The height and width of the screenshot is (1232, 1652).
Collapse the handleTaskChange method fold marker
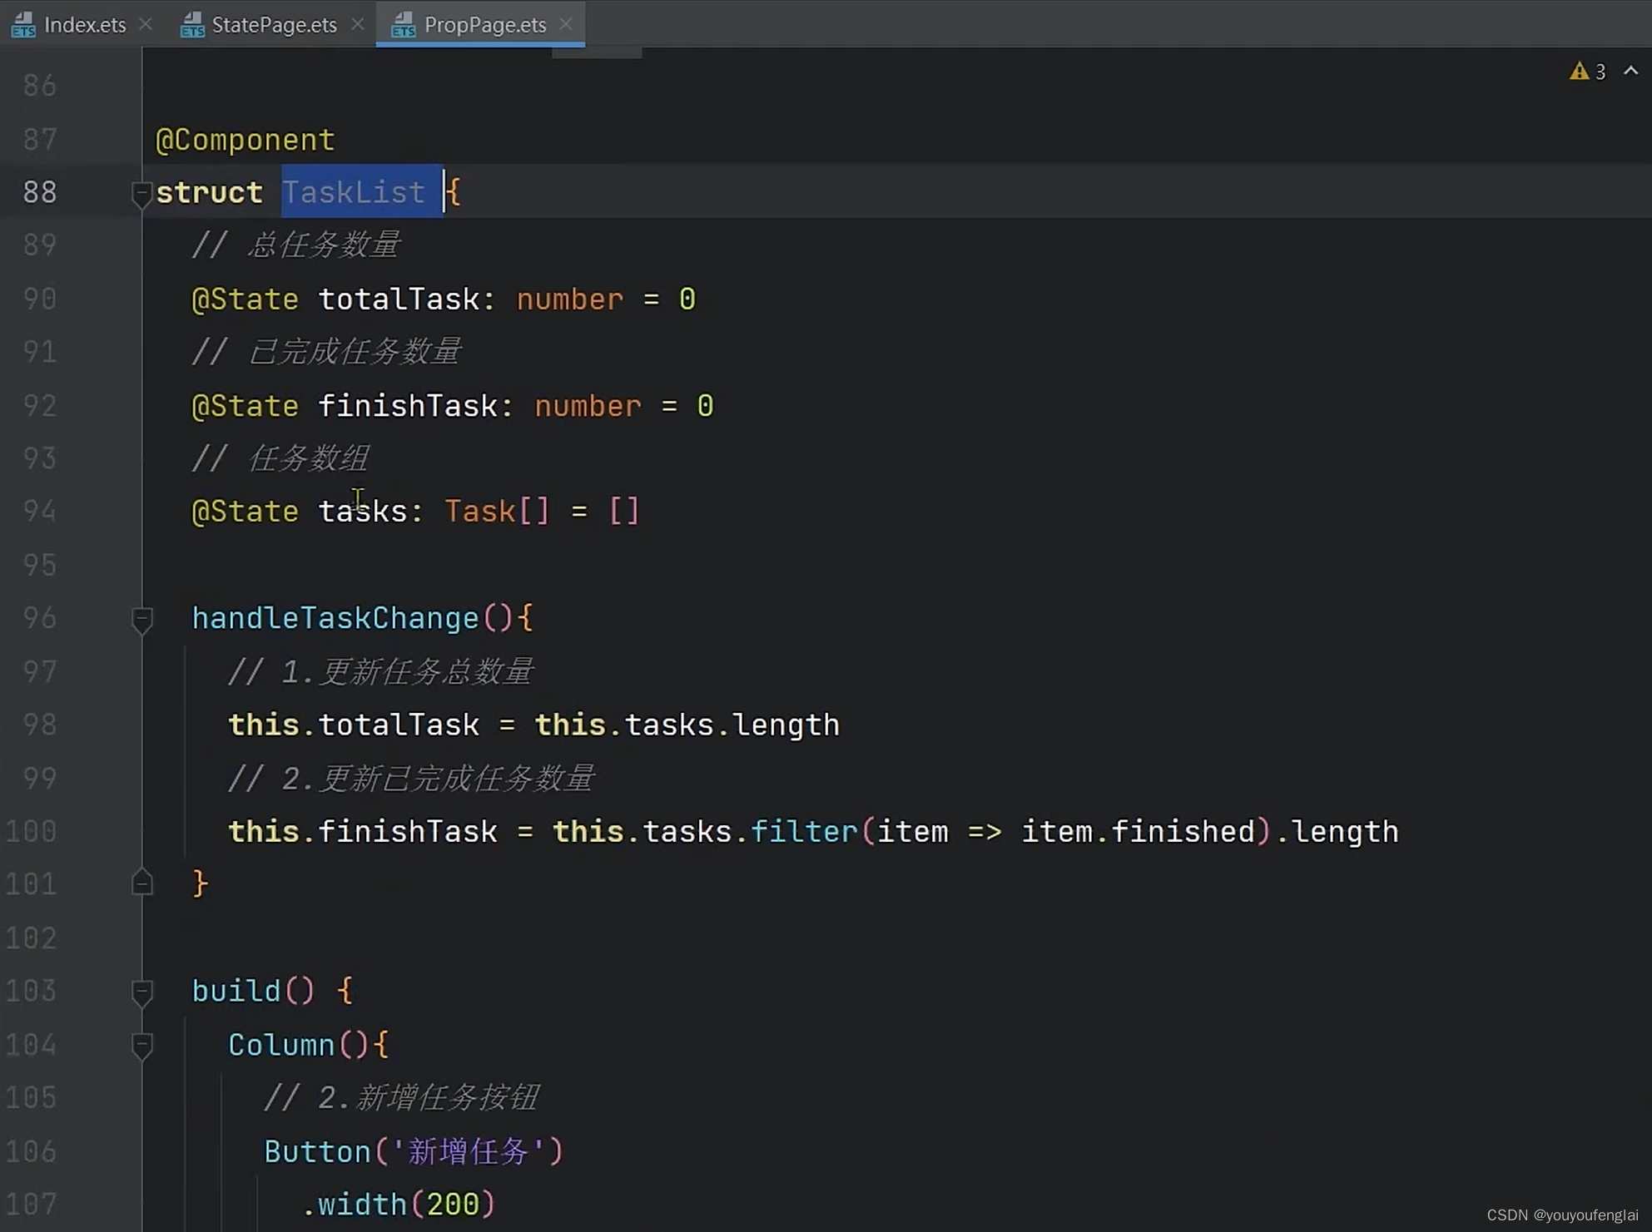click(x=141, y=620)
